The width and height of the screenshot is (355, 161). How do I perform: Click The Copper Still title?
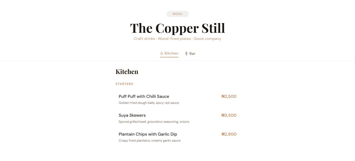click(177, 28)
